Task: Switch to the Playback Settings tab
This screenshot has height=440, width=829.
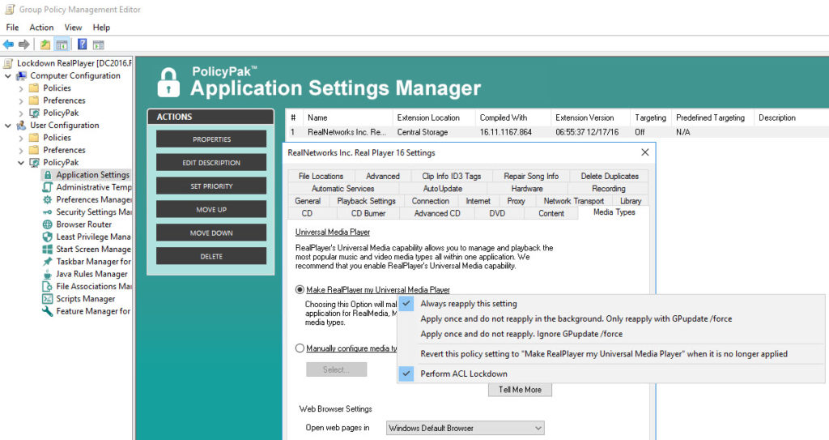Action: [x=367, y=201]
